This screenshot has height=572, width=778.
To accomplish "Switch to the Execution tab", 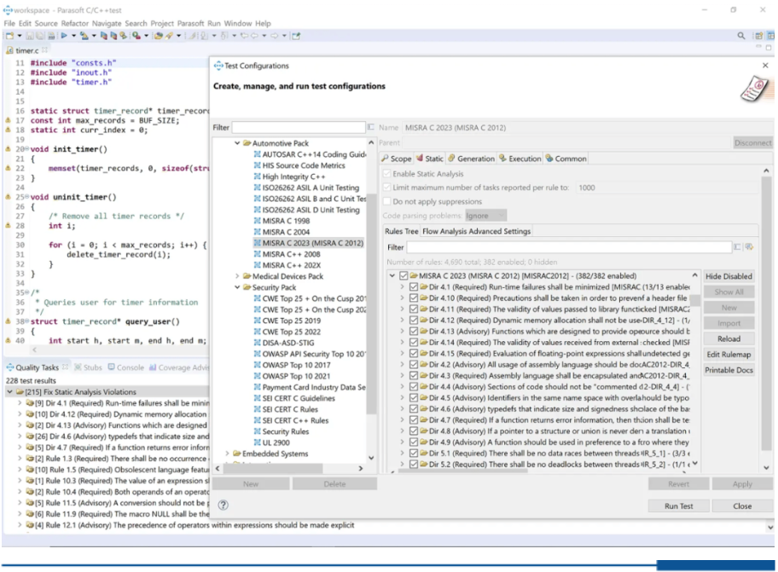I will coord(520,159).
